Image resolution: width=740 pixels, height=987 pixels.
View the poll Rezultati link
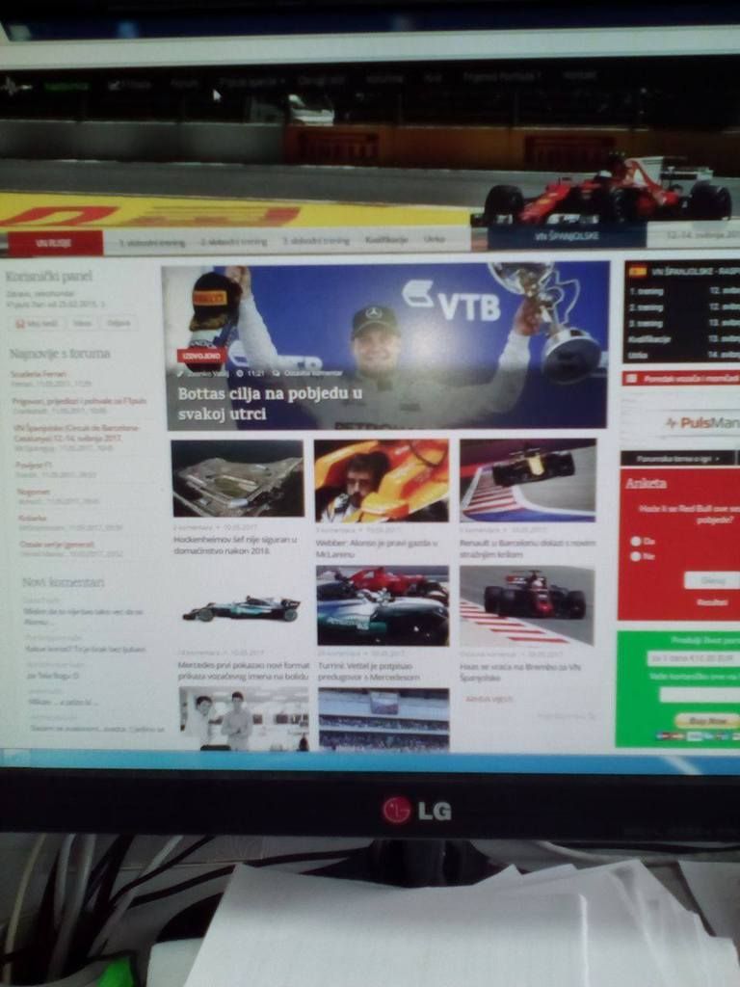coord(712,602)
